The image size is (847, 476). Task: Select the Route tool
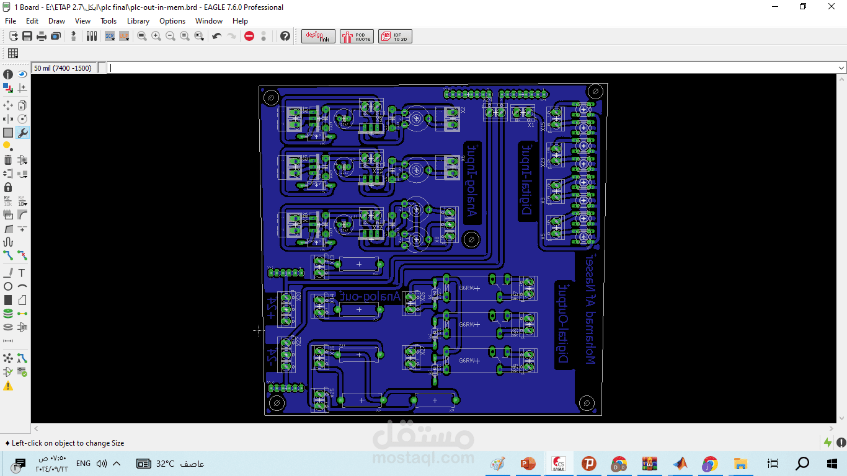click(8, 255)
